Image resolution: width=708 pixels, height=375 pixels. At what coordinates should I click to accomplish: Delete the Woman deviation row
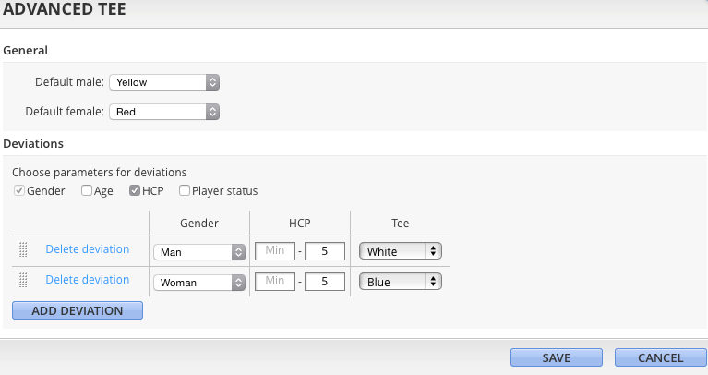click(88, 280)
